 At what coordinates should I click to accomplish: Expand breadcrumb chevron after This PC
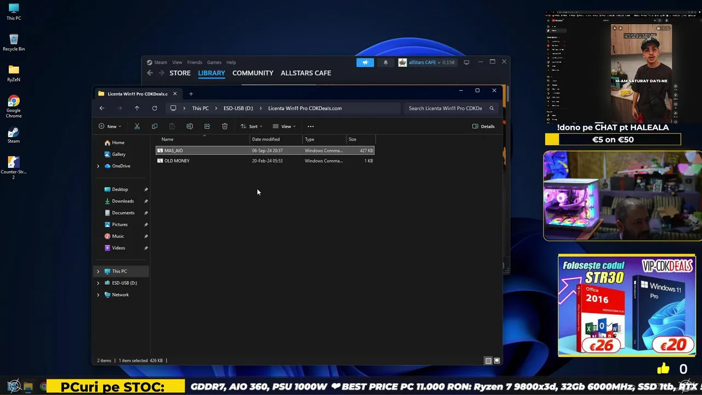pyautogui.click(x=216, y=108)
